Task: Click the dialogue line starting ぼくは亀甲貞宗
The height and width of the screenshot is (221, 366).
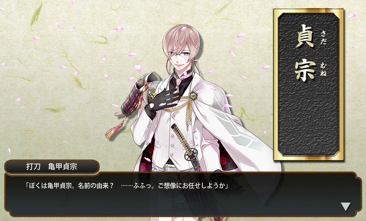Action: 127,186
